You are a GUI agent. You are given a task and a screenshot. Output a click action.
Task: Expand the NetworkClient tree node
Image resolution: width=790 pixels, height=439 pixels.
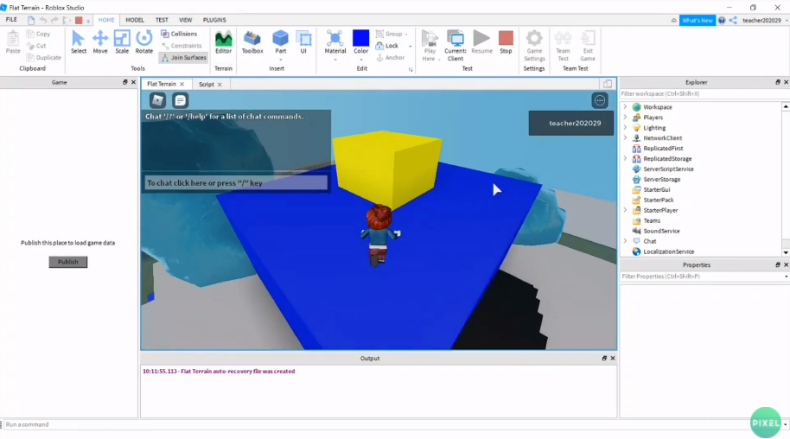coord(625,137)
